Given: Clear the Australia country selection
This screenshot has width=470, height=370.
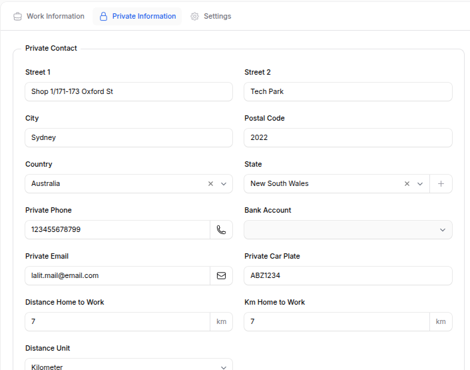Looking at the screenshot, I should (210, 184).
